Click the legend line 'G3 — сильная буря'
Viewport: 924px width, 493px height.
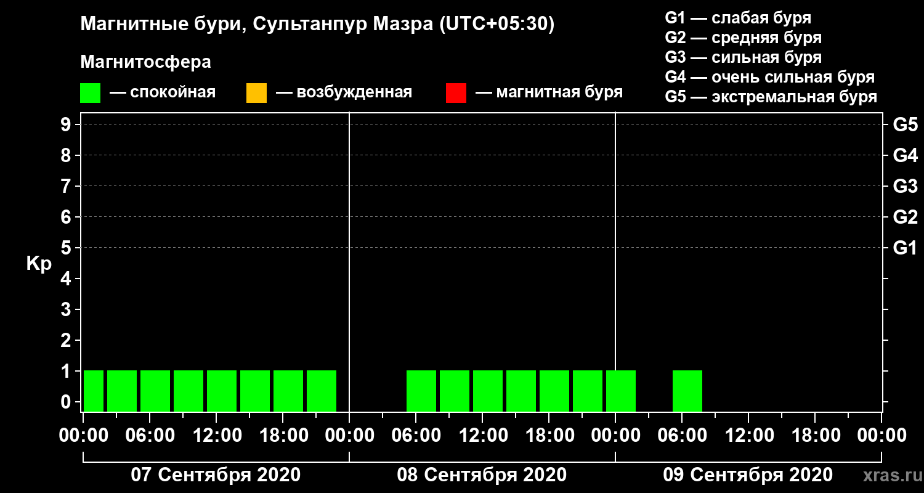(744, 57)
